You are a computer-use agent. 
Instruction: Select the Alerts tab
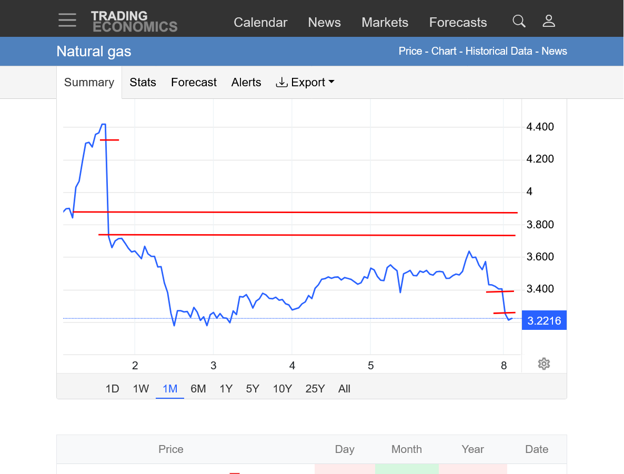246,83
